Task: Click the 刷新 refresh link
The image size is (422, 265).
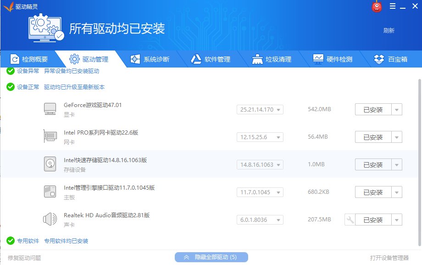Action: coord(388,30)
